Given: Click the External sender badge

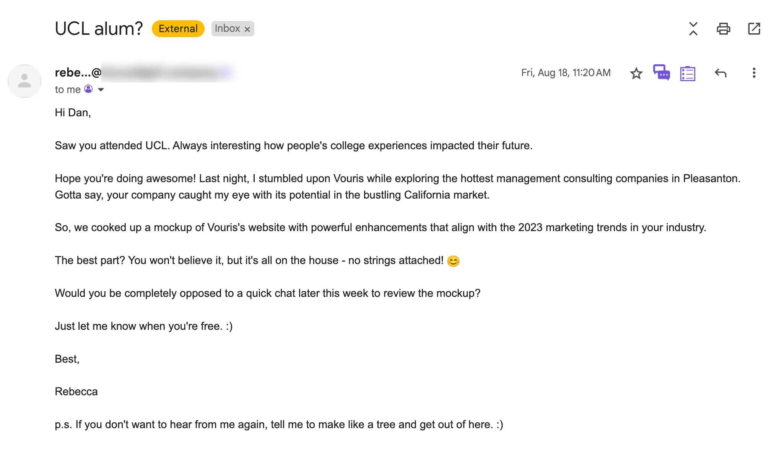Looking at the screenshot, I should tap(177, 28).
